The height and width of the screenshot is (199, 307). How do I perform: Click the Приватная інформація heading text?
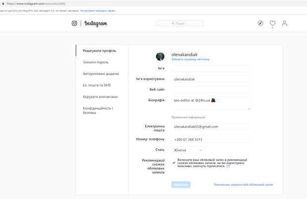pos(188,118)
